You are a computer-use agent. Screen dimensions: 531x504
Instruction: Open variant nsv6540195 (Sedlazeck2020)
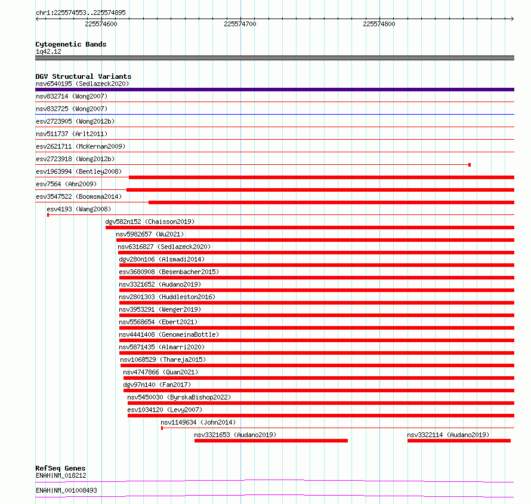(x=82, y=84)
